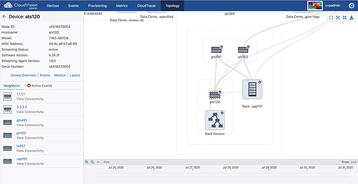Open neighbor upp151 link
The width and height of the screenshot is (358, 184).
click(x=22, y=159)
